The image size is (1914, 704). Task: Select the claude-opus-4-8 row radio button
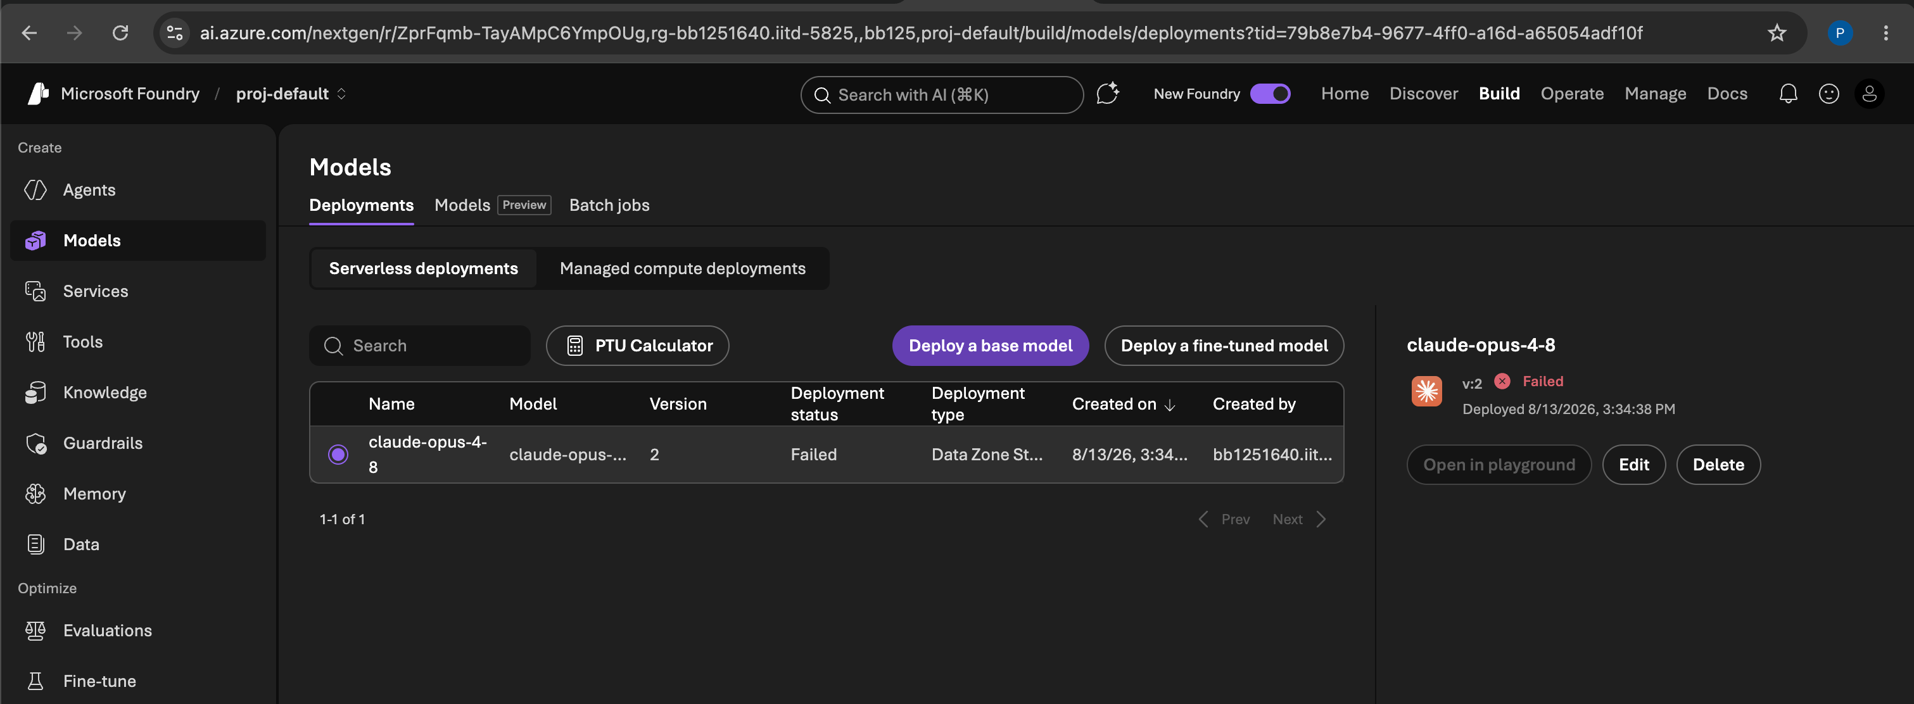coord(338,455)
